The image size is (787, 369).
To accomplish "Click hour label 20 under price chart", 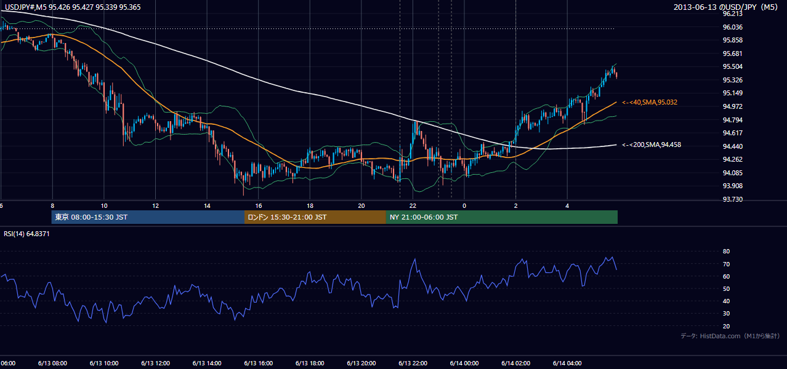I will click(361, 206).
